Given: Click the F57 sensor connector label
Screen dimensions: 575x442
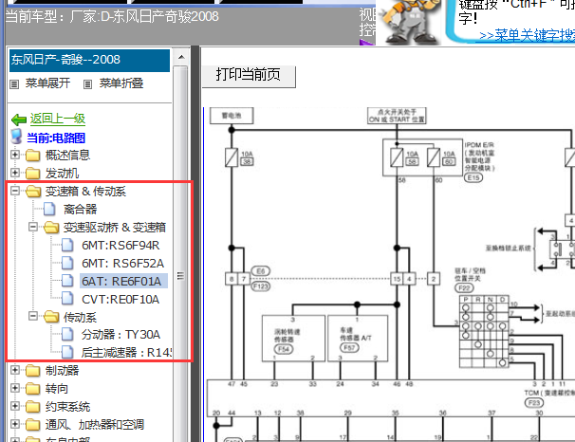Looking at the screenshot, I should (x=349, y=347).
